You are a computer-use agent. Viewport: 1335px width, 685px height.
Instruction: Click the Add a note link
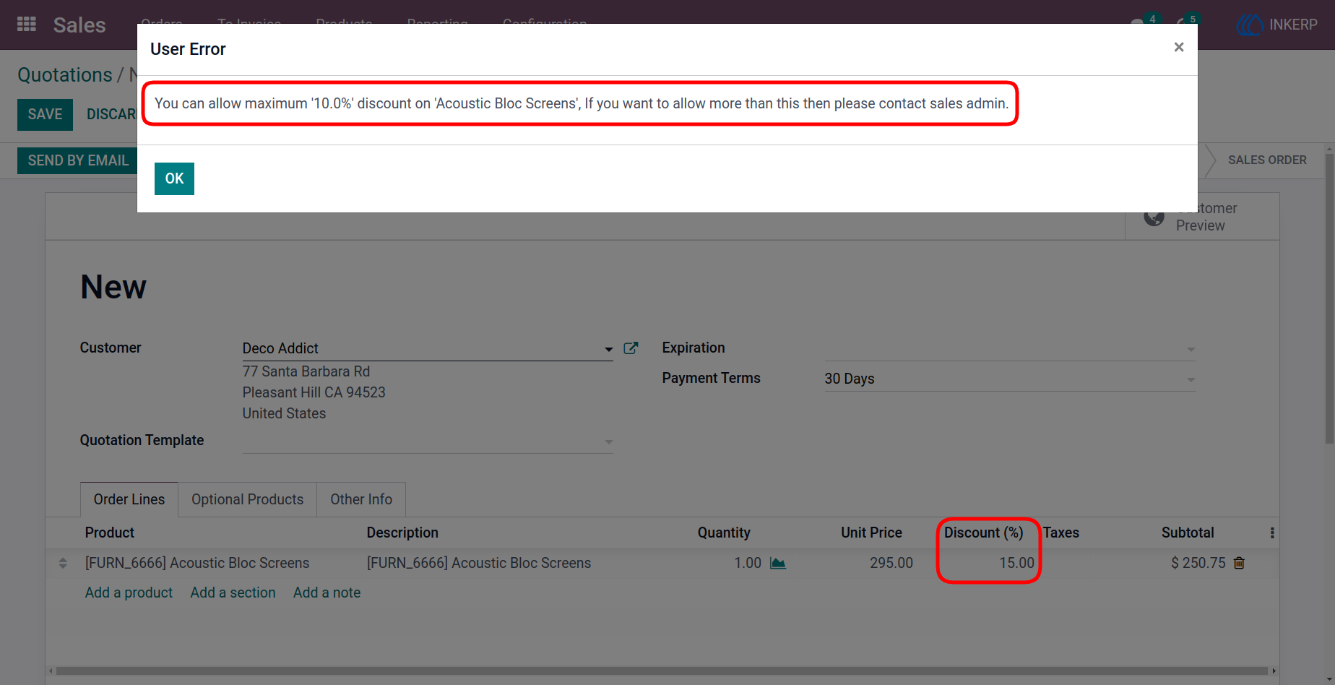[327, 593]
